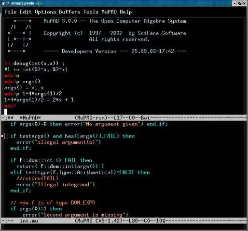
Task: Click the *MuPAD* buffer name in mode line
Action: coord(30,118)
